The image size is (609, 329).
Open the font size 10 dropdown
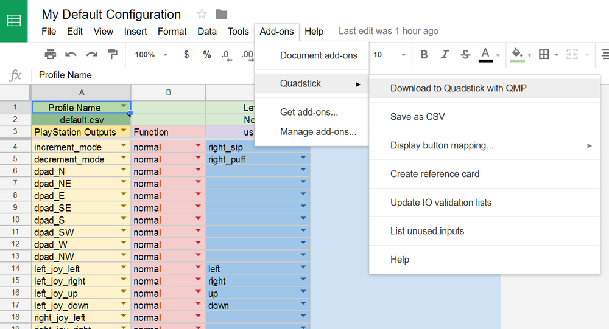(390, 55)
